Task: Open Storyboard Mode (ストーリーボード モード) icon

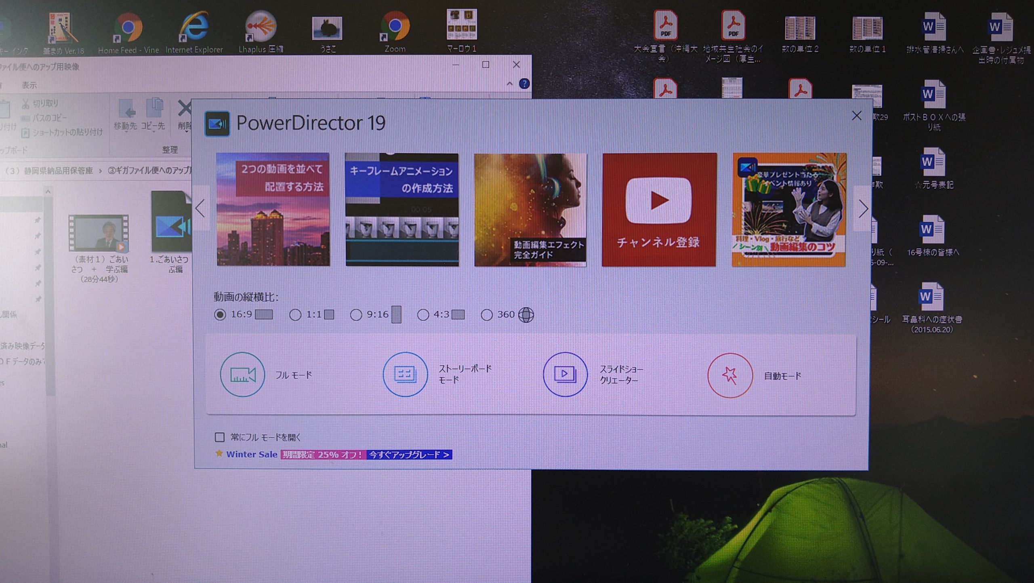Action: point(405,374)
